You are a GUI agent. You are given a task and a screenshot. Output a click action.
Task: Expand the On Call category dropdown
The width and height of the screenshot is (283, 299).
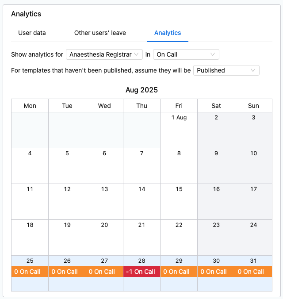click(186, 54)
